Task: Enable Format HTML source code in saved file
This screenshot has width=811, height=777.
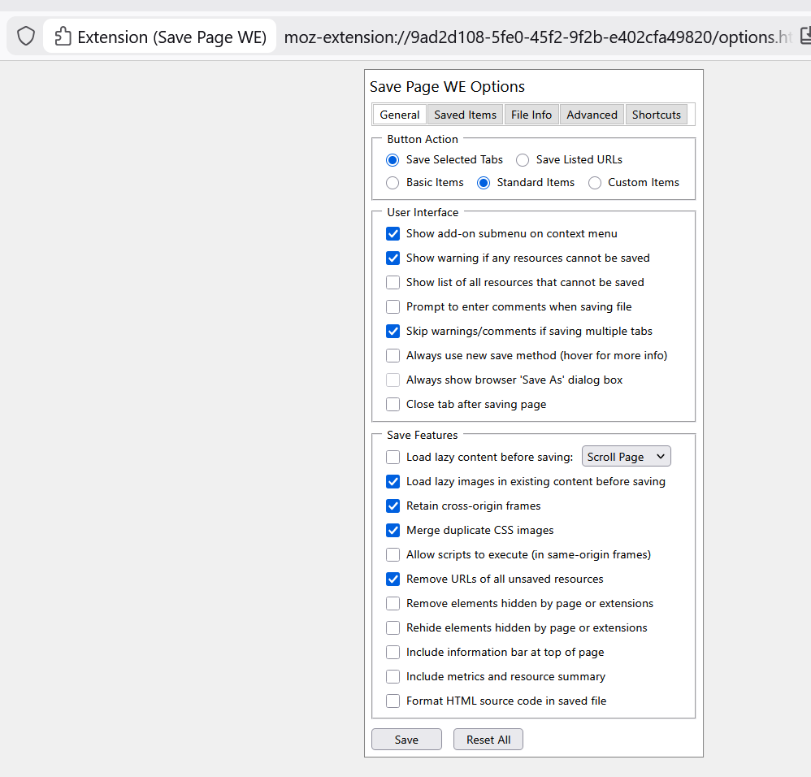Action: pos(393,701)
